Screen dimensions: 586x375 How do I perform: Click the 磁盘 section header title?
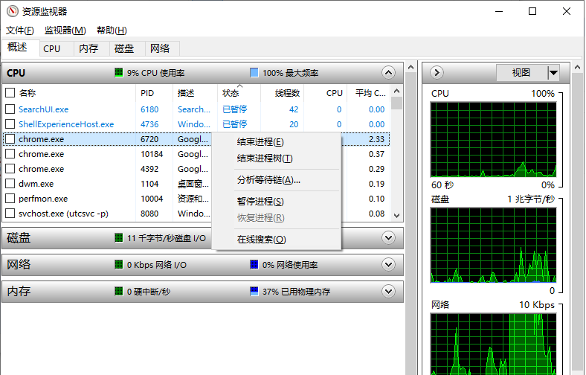click(x=19, y=238)
